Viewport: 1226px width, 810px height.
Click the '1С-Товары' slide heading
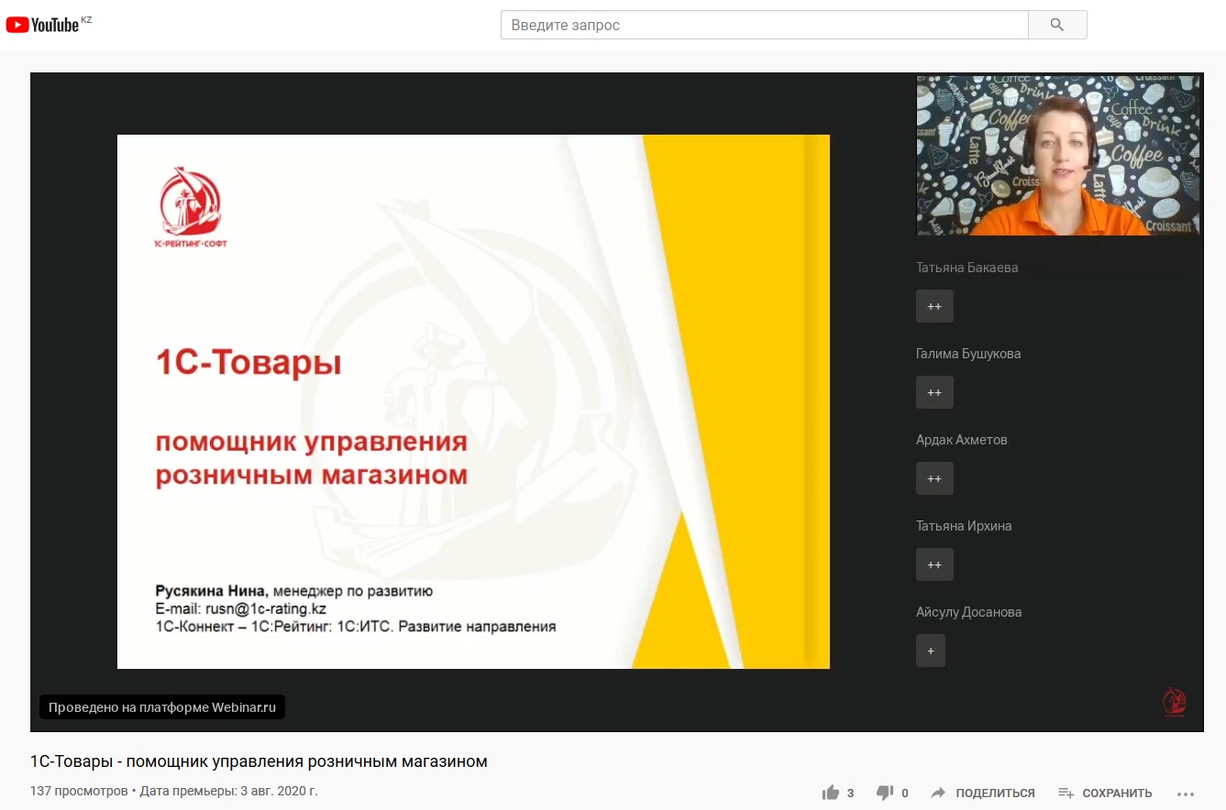[x=249, y=364]
